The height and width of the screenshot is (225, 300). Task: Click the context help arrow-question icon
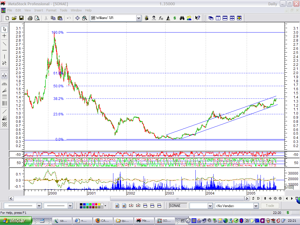[198, 18]
